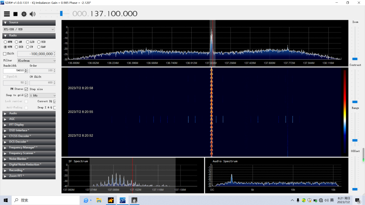
Task: Adjust the Contrast slider
Action: point(355,102)
